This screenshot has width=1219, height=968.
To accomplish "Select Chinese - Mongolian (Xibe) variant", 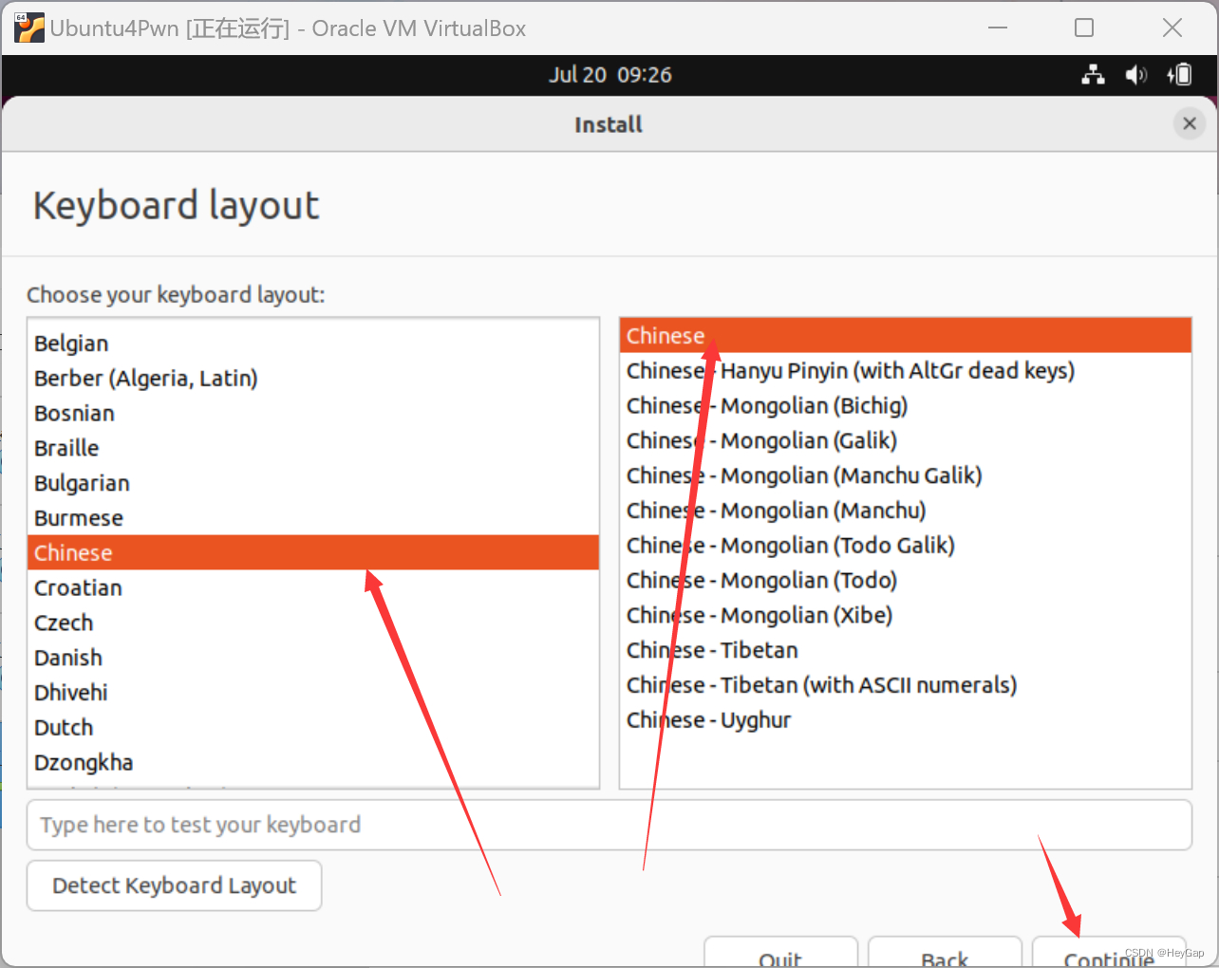I will coord(760,615).
